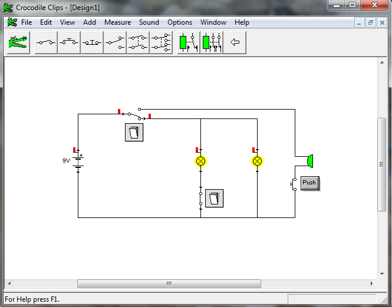Click the 9V battery component
The height and width of the screenshot is (307, 392).
pyautogui.click(x=78, y=161)
